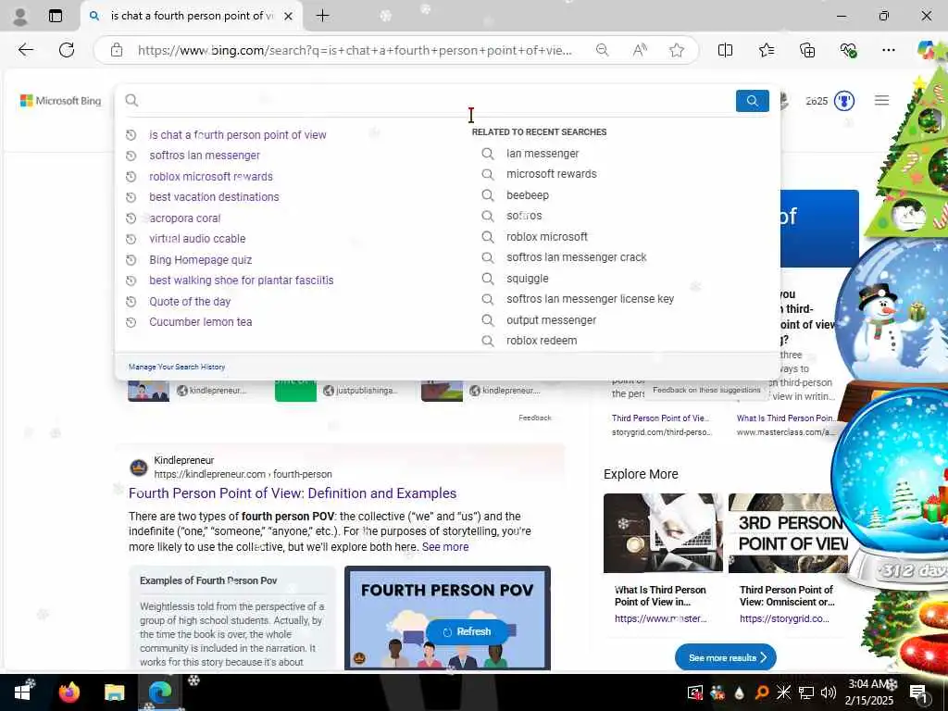Click 'Feedback on these suggestions' link
The image size is (948, 711).
click(706, 391)
